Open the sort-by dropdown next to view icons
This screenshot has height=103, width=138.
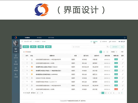click(114, 52)
